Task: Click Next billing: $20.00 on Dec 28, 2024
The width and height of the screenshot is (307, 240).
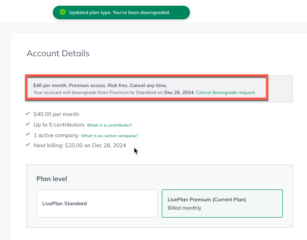Action: tap(80, 145)
